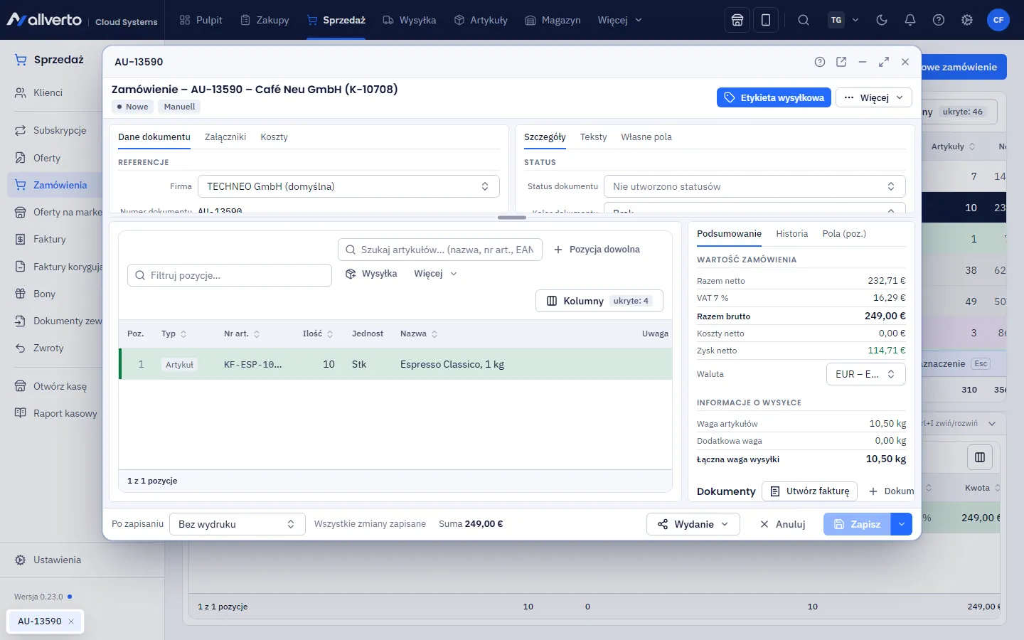
Task: Open Faktury in the sidebar
Action: coord(50,240)
